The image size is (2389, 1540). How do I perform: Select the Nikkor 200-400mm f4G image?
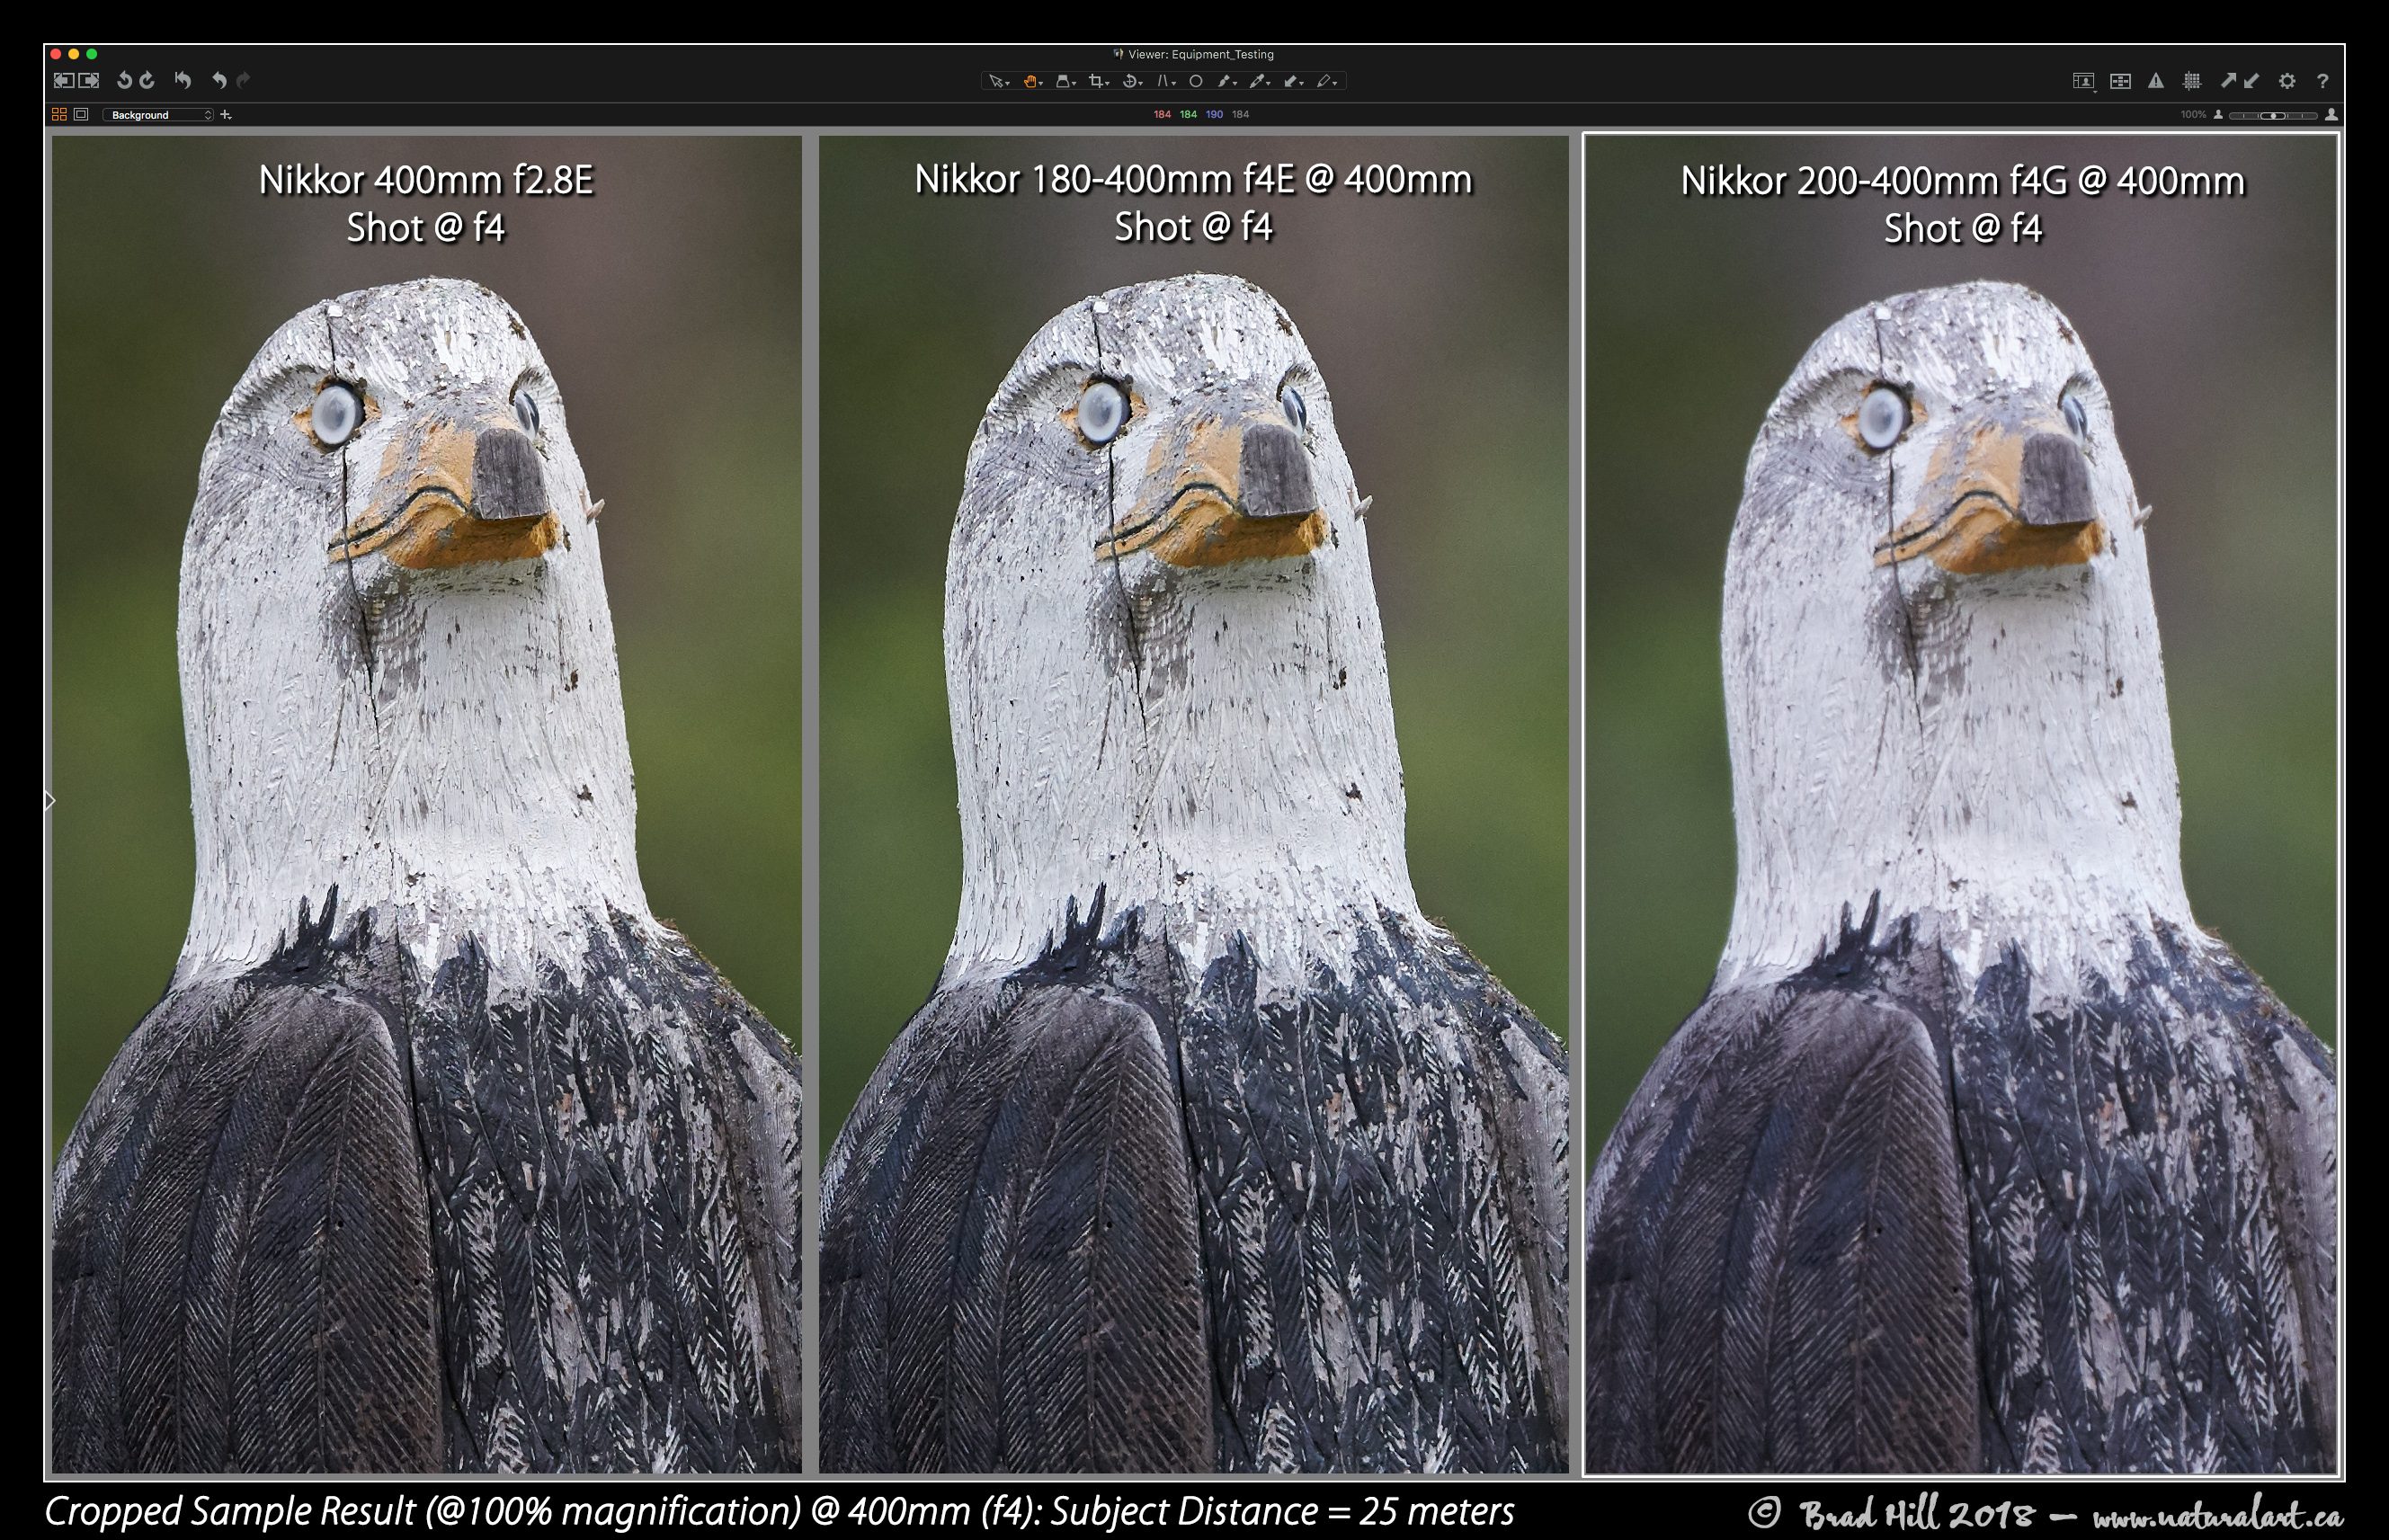click(x=1962, y=804)
